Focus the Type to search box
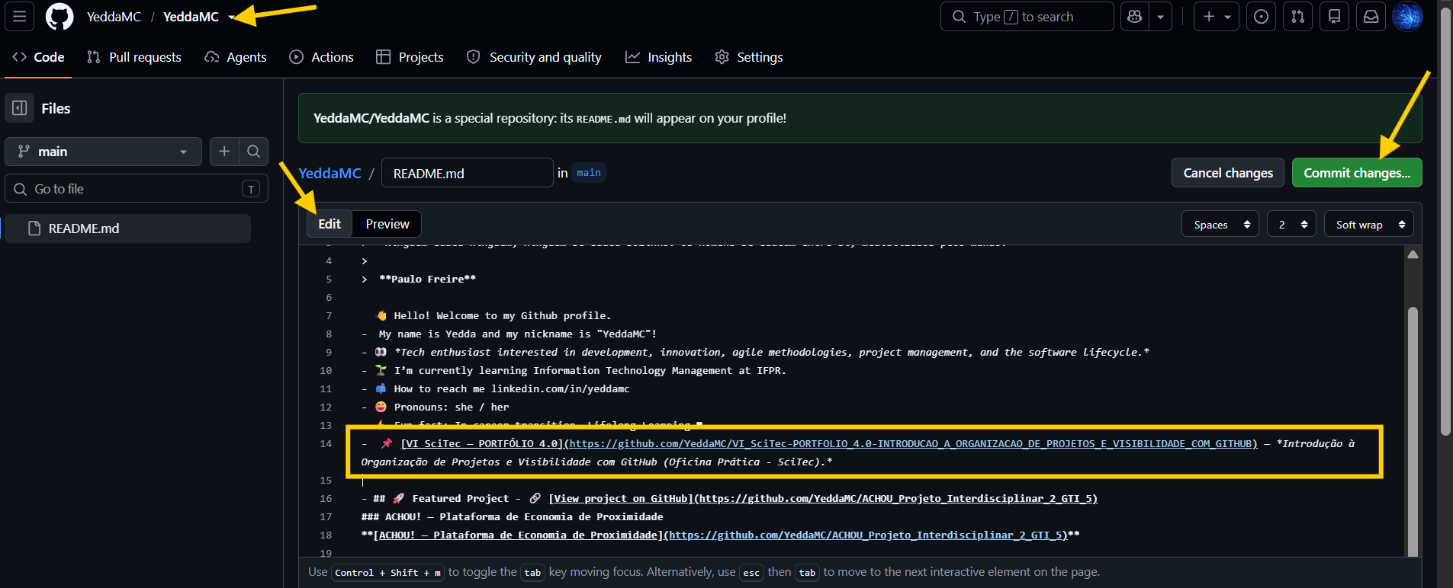 (x=1027, y=16)
